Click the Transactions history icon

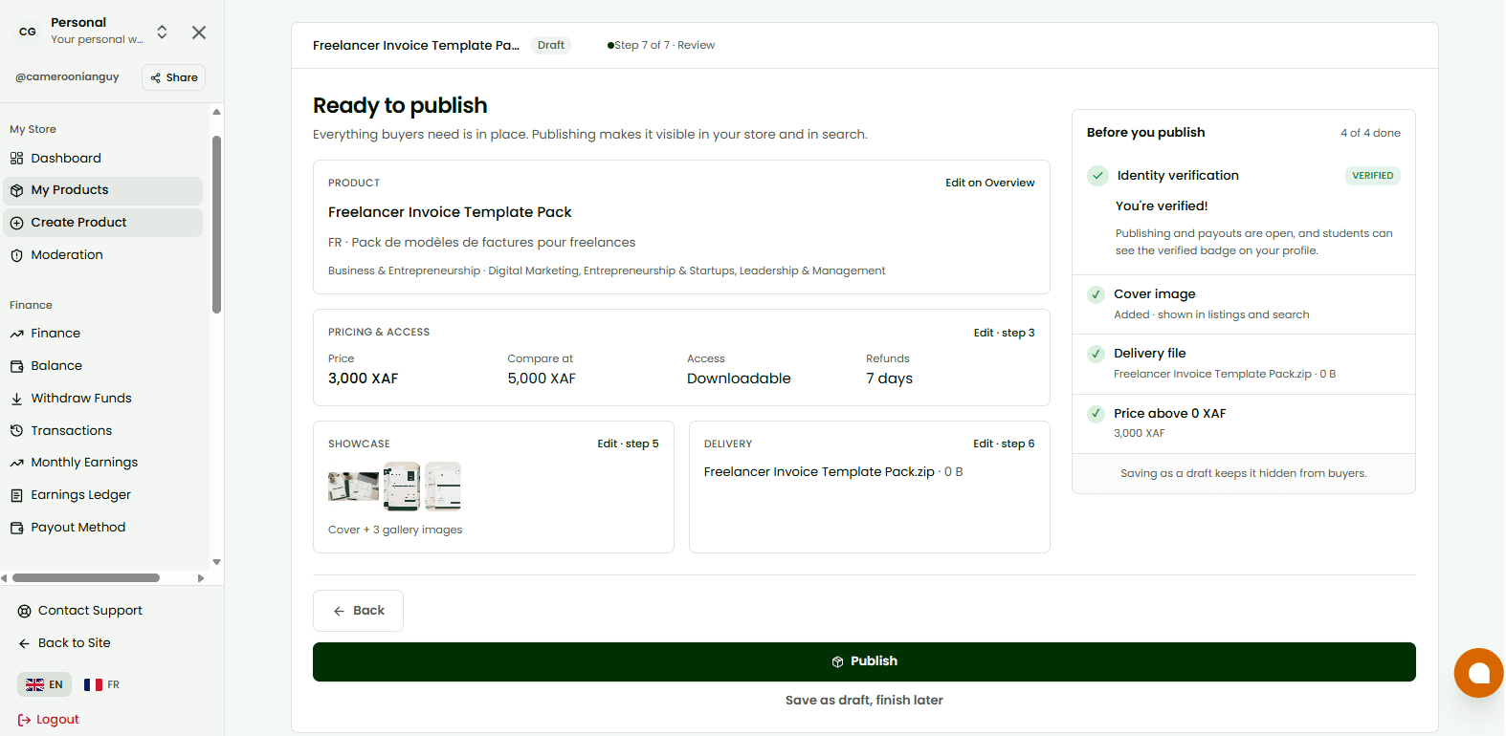16,431
